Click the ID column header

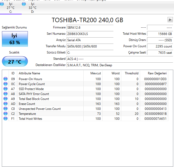(13, 73)
